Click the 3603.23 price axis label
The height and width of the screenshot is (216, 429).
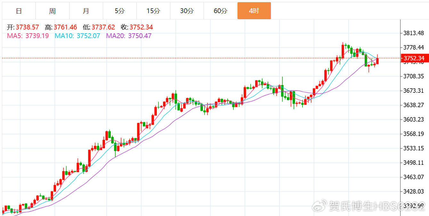pos(414,119)
